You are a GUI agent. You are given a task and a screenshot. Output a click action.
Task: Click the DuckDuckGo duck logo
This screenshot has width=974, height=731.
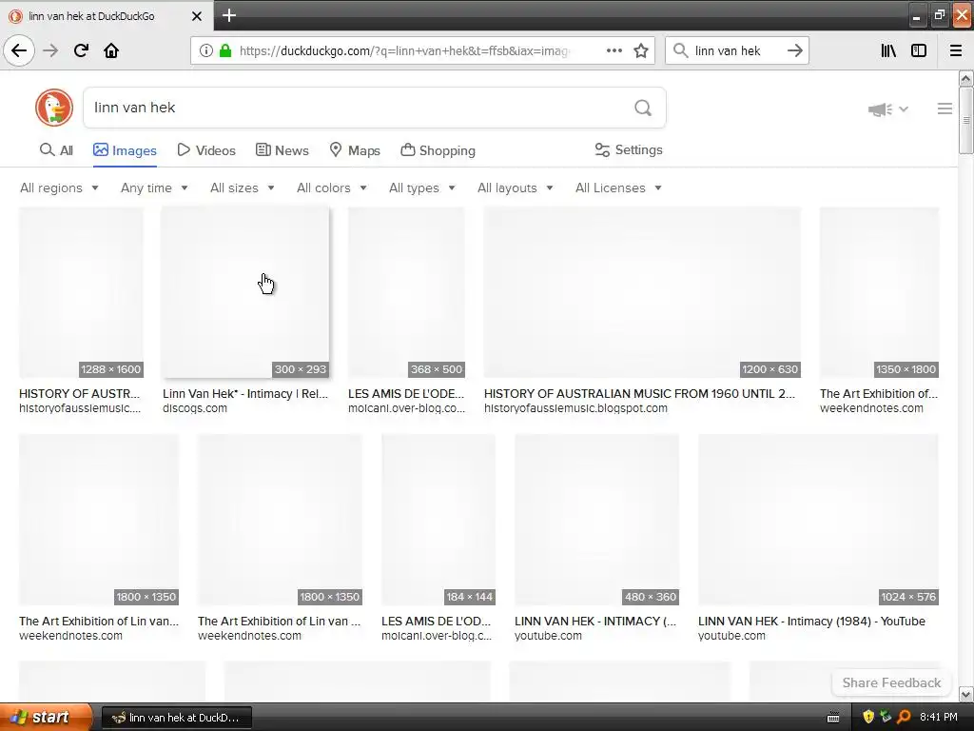click(x=54, y=108)
